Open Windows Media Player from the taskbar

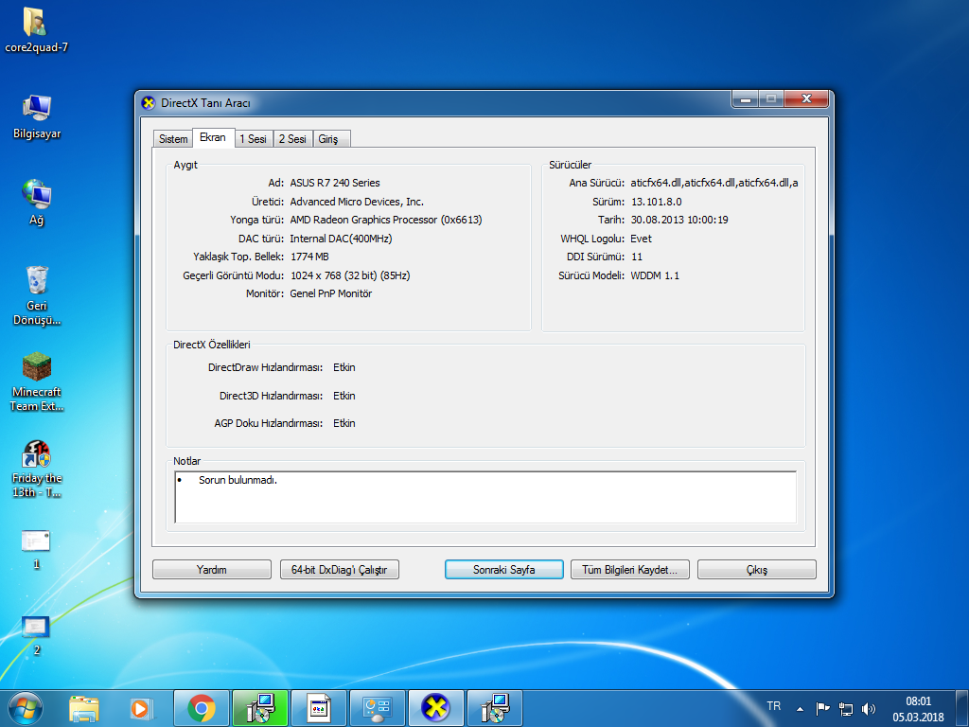pyautogui.click(x=142, y=708)
